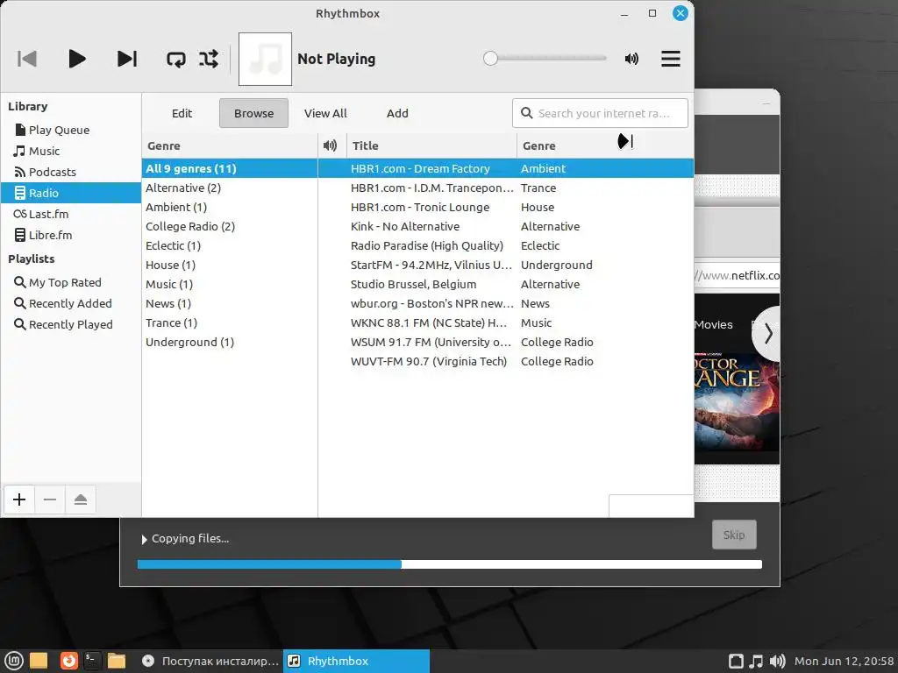Screen dimensions: 898x673
Task: Click the Add station button
Action: pyautogui.click(x=397, y=113)
